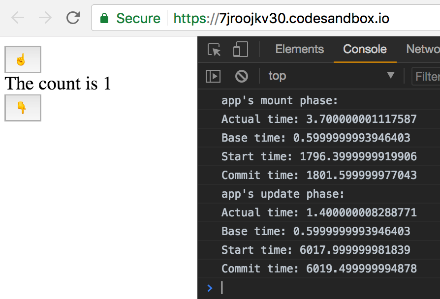Select the inspect element cursor tool

(213, 49)
